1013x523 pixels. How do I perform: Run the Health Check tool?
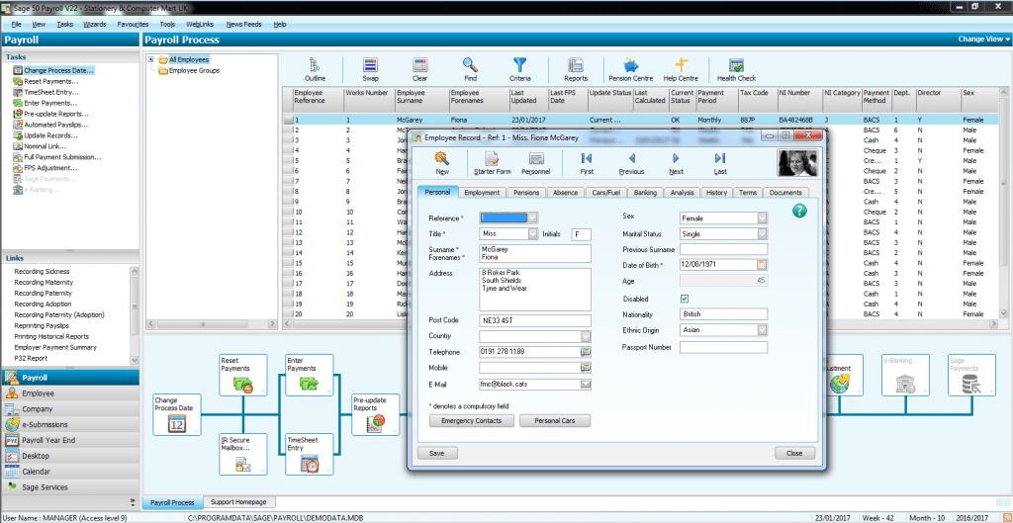(x=736, y=70)
